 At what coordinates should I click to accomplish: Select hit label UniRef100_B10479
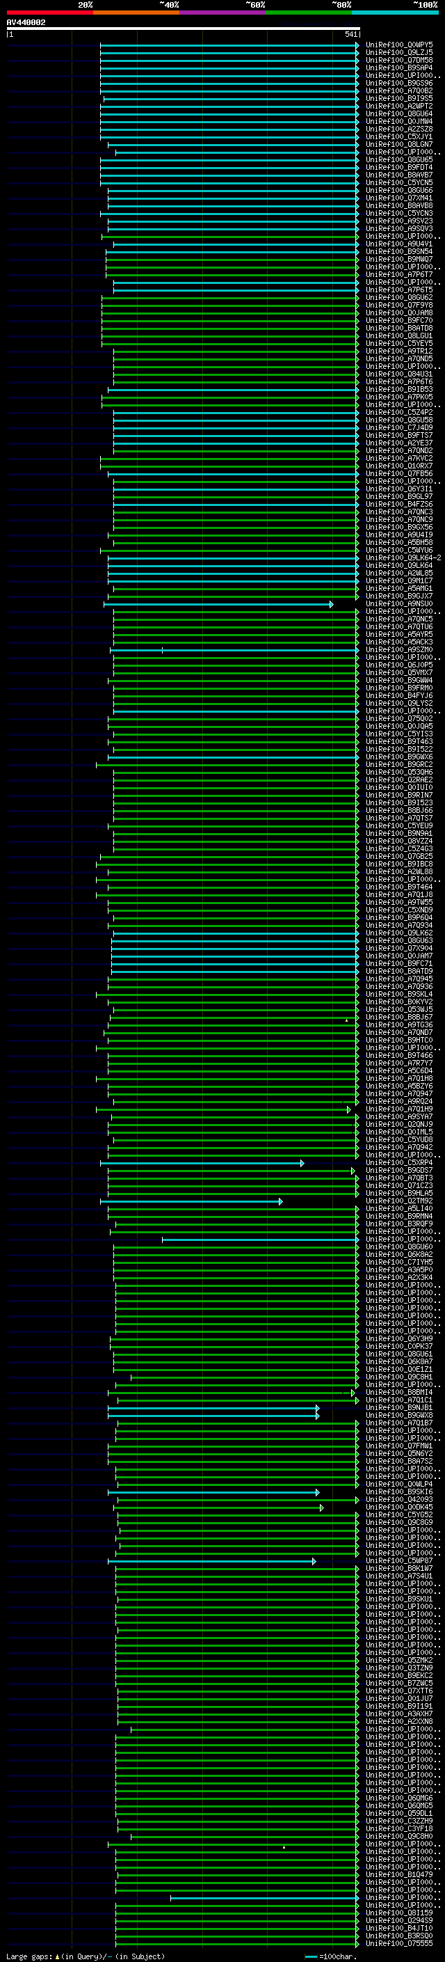(399, 1875)
